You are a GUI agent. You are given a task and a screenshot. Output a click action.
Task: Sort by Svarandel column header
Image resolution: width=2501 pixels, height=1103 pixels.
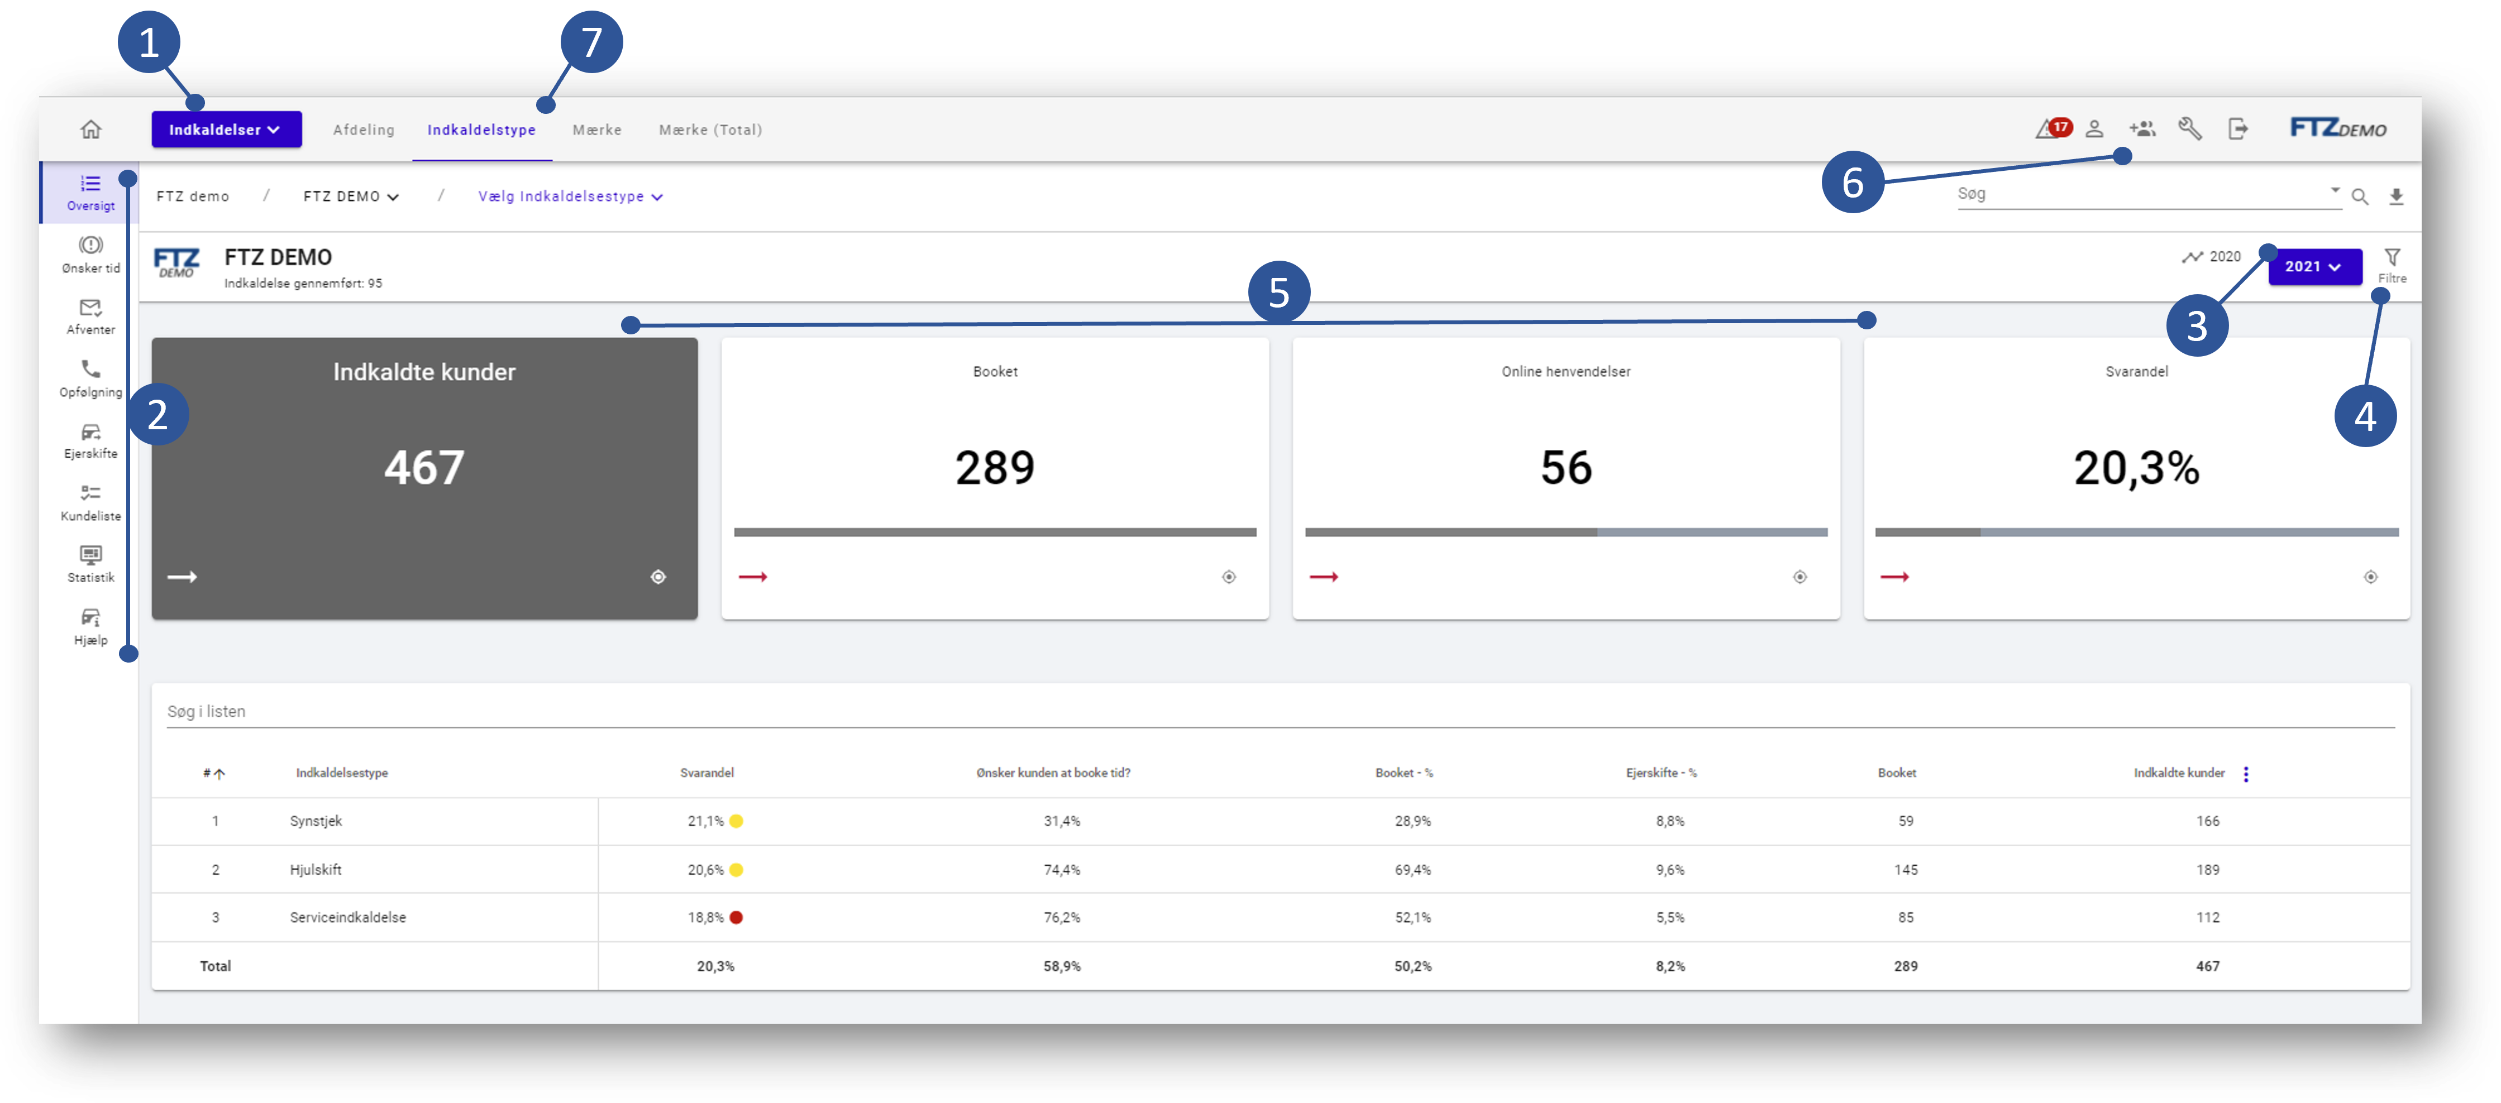click(x=707, y=773)
